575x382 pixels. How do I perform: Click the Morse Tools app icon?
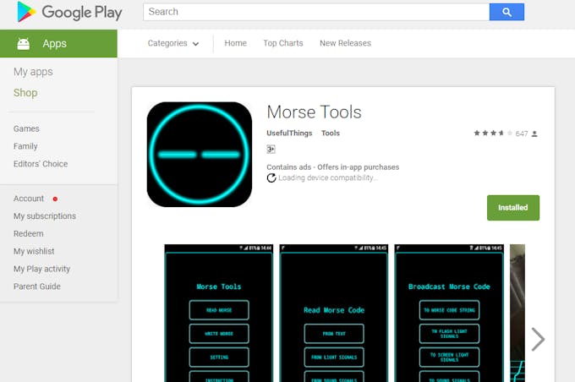tap(199, 155)
